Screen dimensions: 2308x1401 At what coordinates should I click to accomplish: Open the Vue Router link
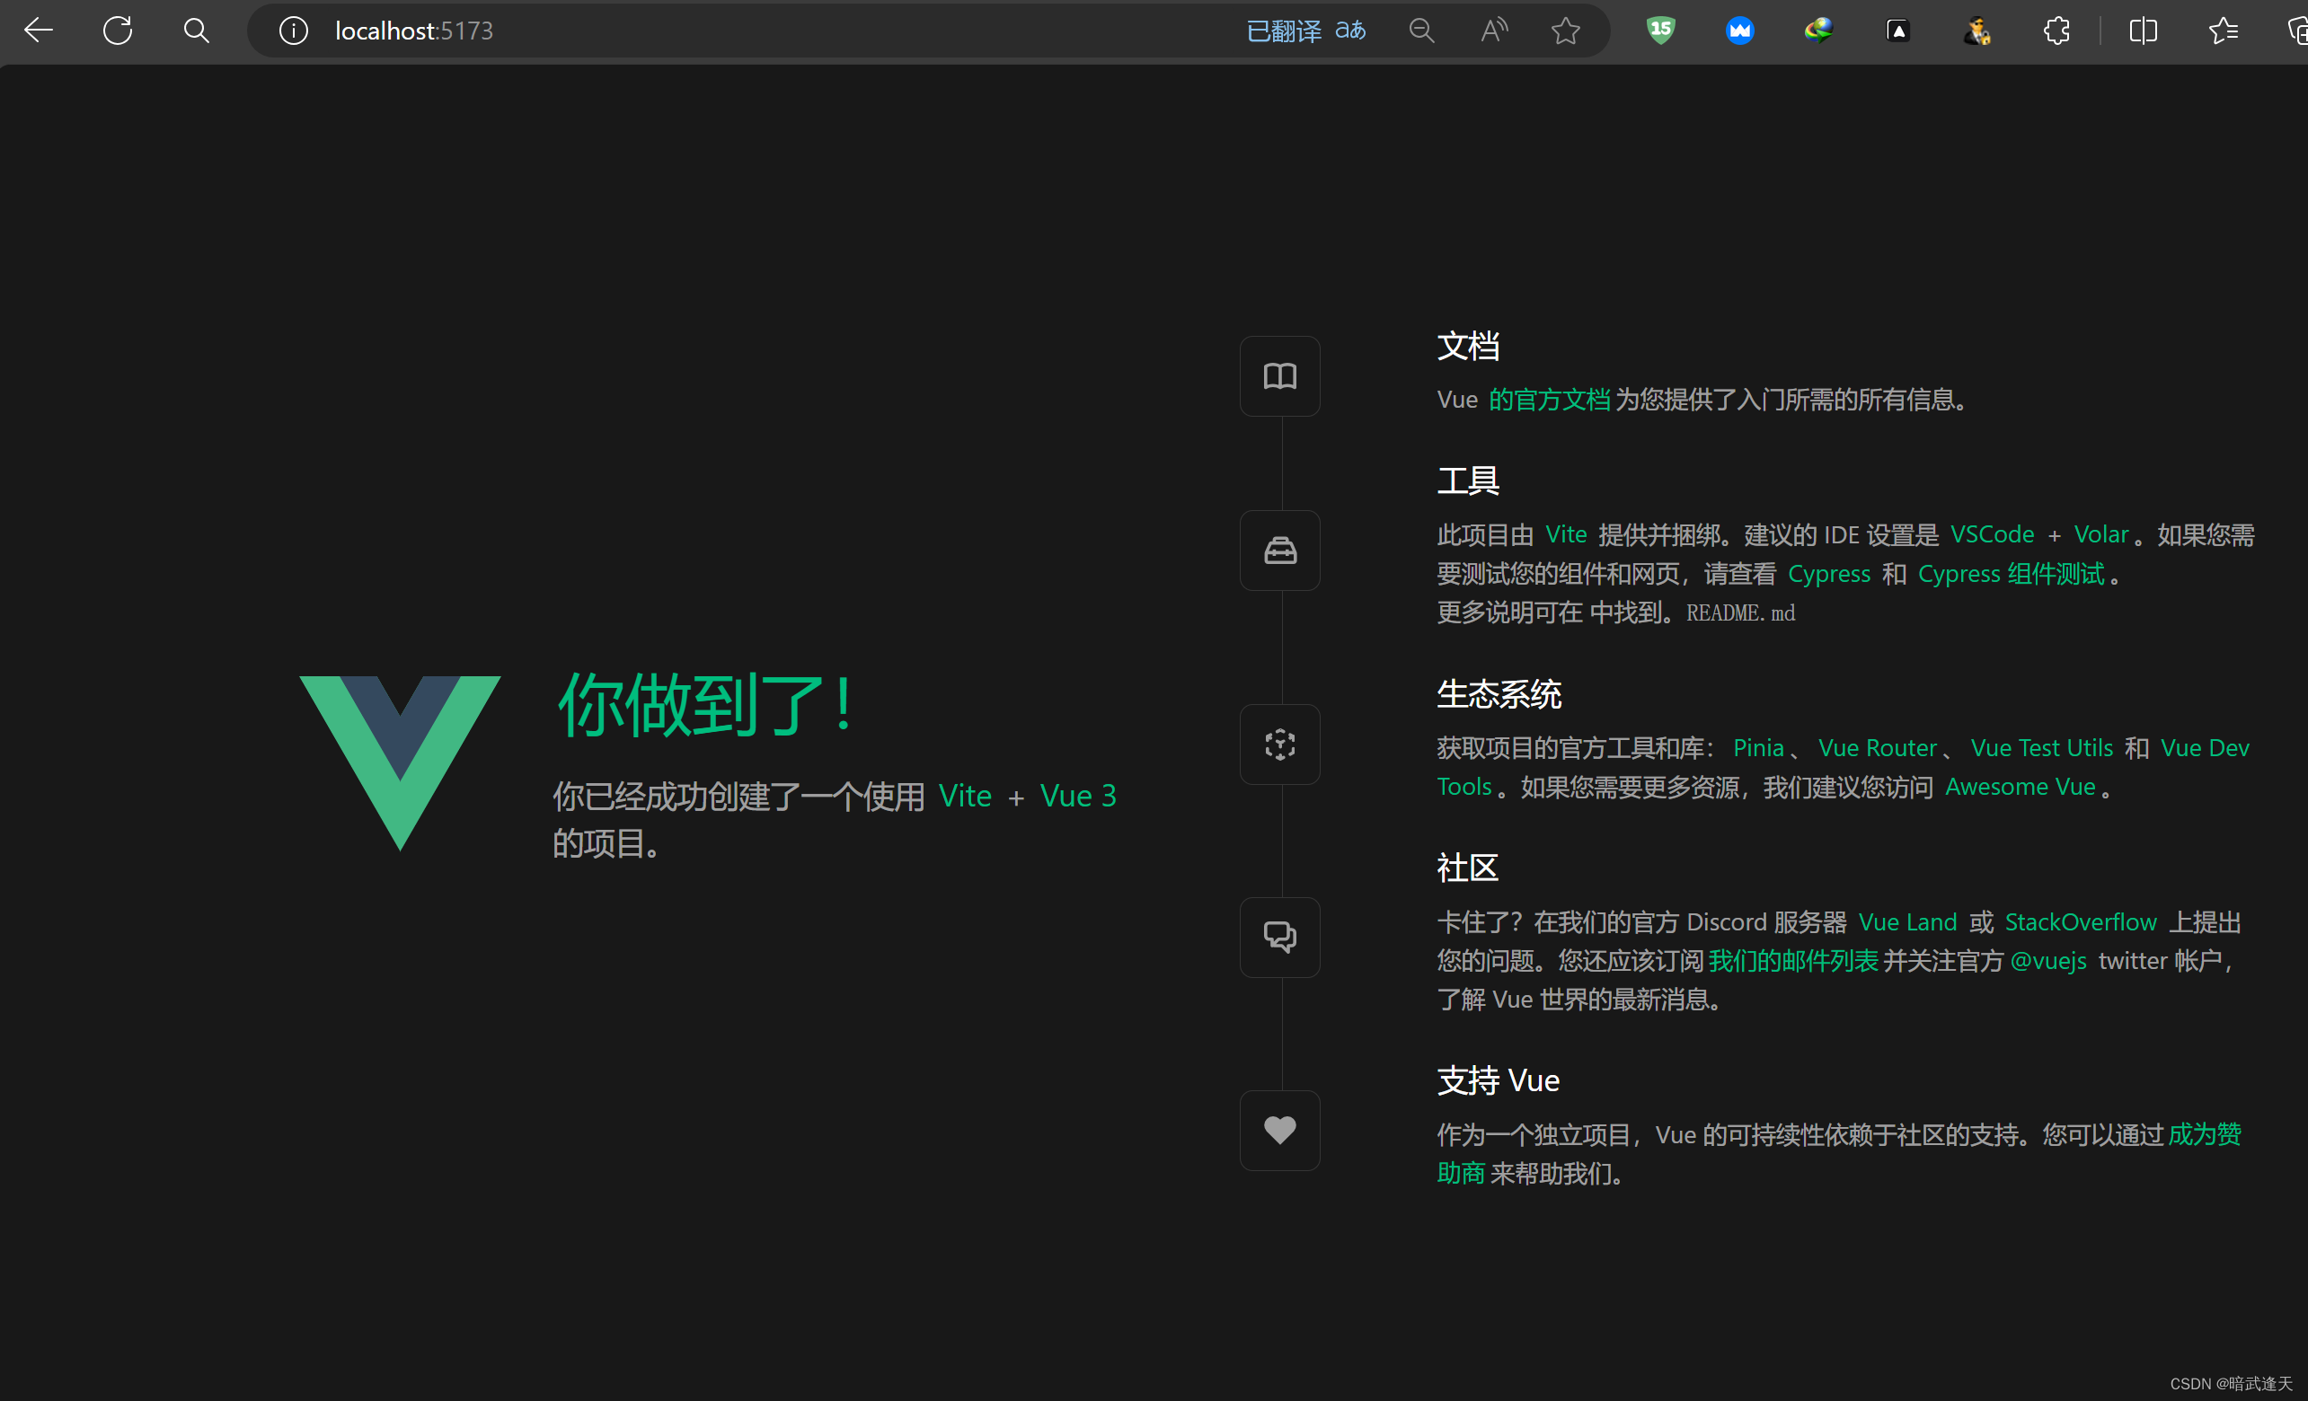pyautogui.click(x=1877, y=748)
